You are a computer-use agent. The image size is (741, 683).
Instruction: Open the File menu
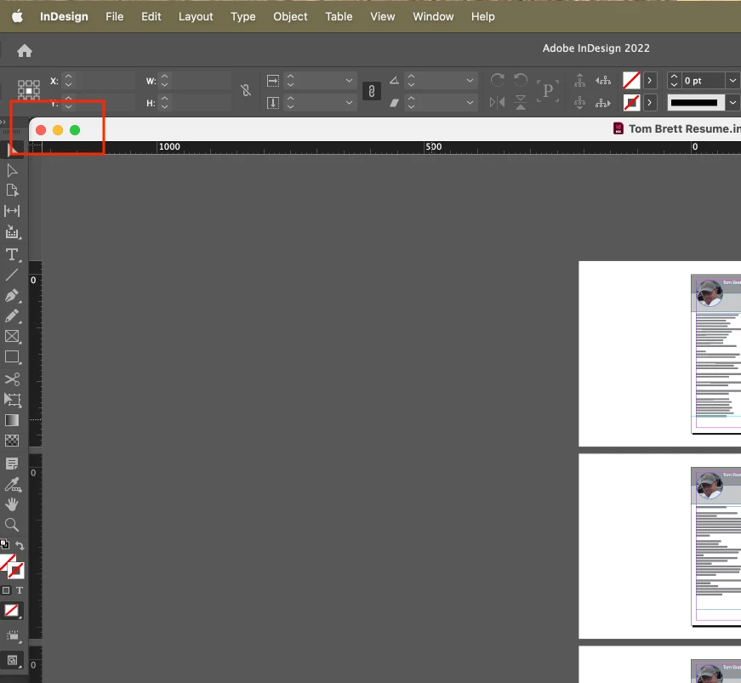click(114, 16)
